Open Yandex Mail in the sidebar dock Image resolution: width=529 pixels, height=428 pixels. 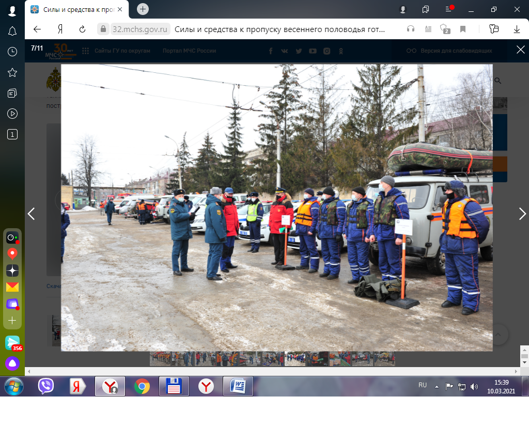tap(12, 287)
